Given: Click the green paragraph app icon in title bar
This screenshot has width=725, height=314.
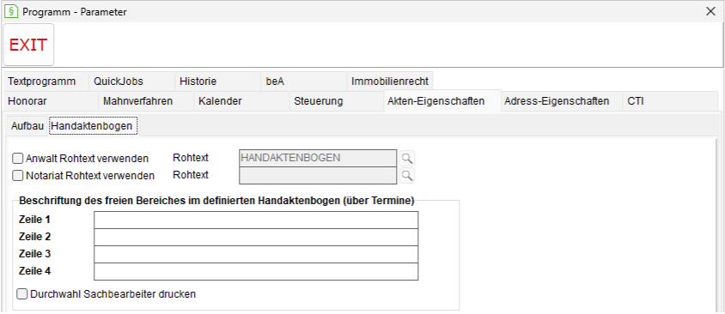Looking at the screenshot, I should point(10,11).
